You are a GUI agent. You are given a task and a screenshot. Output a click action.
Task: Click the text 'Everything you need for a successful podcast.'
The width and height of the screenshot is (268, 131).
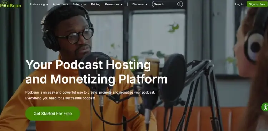click(x=60, y=98)
